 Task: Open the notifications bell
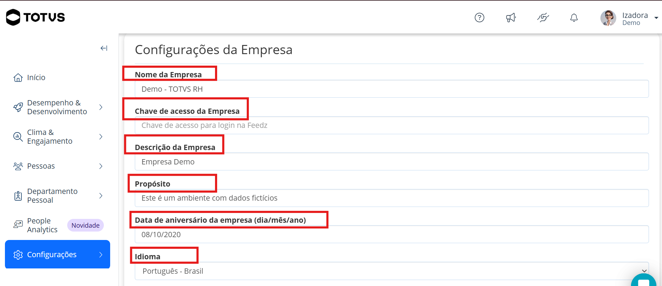[x=574, y=18]
